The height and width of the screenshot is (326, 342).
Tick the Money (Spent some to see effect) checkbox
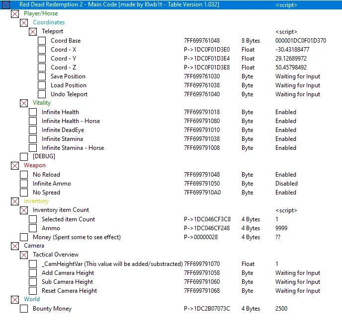pos(24,237)
